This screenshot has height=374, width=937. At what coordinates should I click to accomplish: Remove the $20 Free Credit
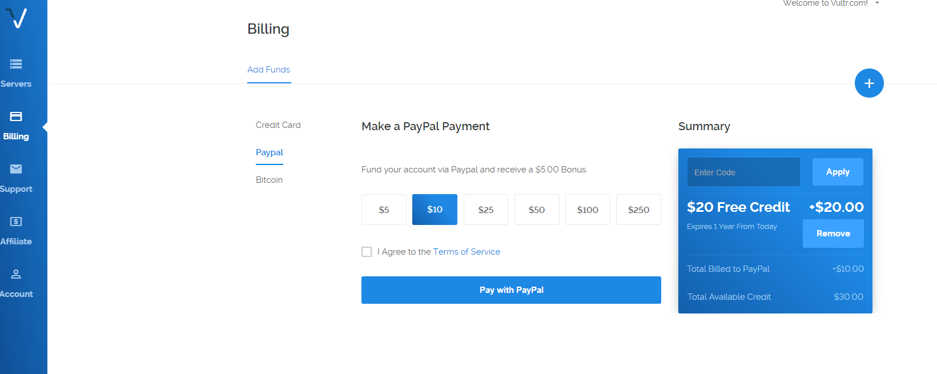[x=833, y=234]
